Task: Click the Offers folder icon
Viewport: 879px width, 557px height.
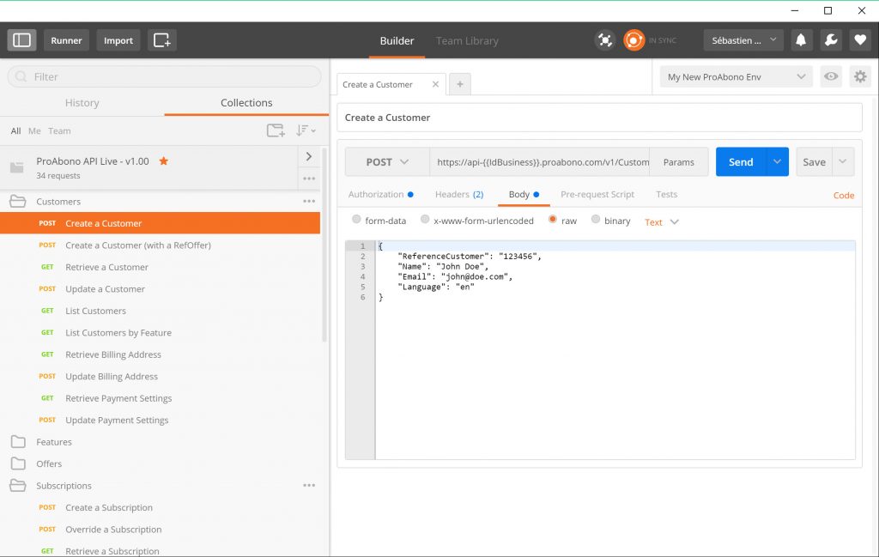Action: point(18,463)
